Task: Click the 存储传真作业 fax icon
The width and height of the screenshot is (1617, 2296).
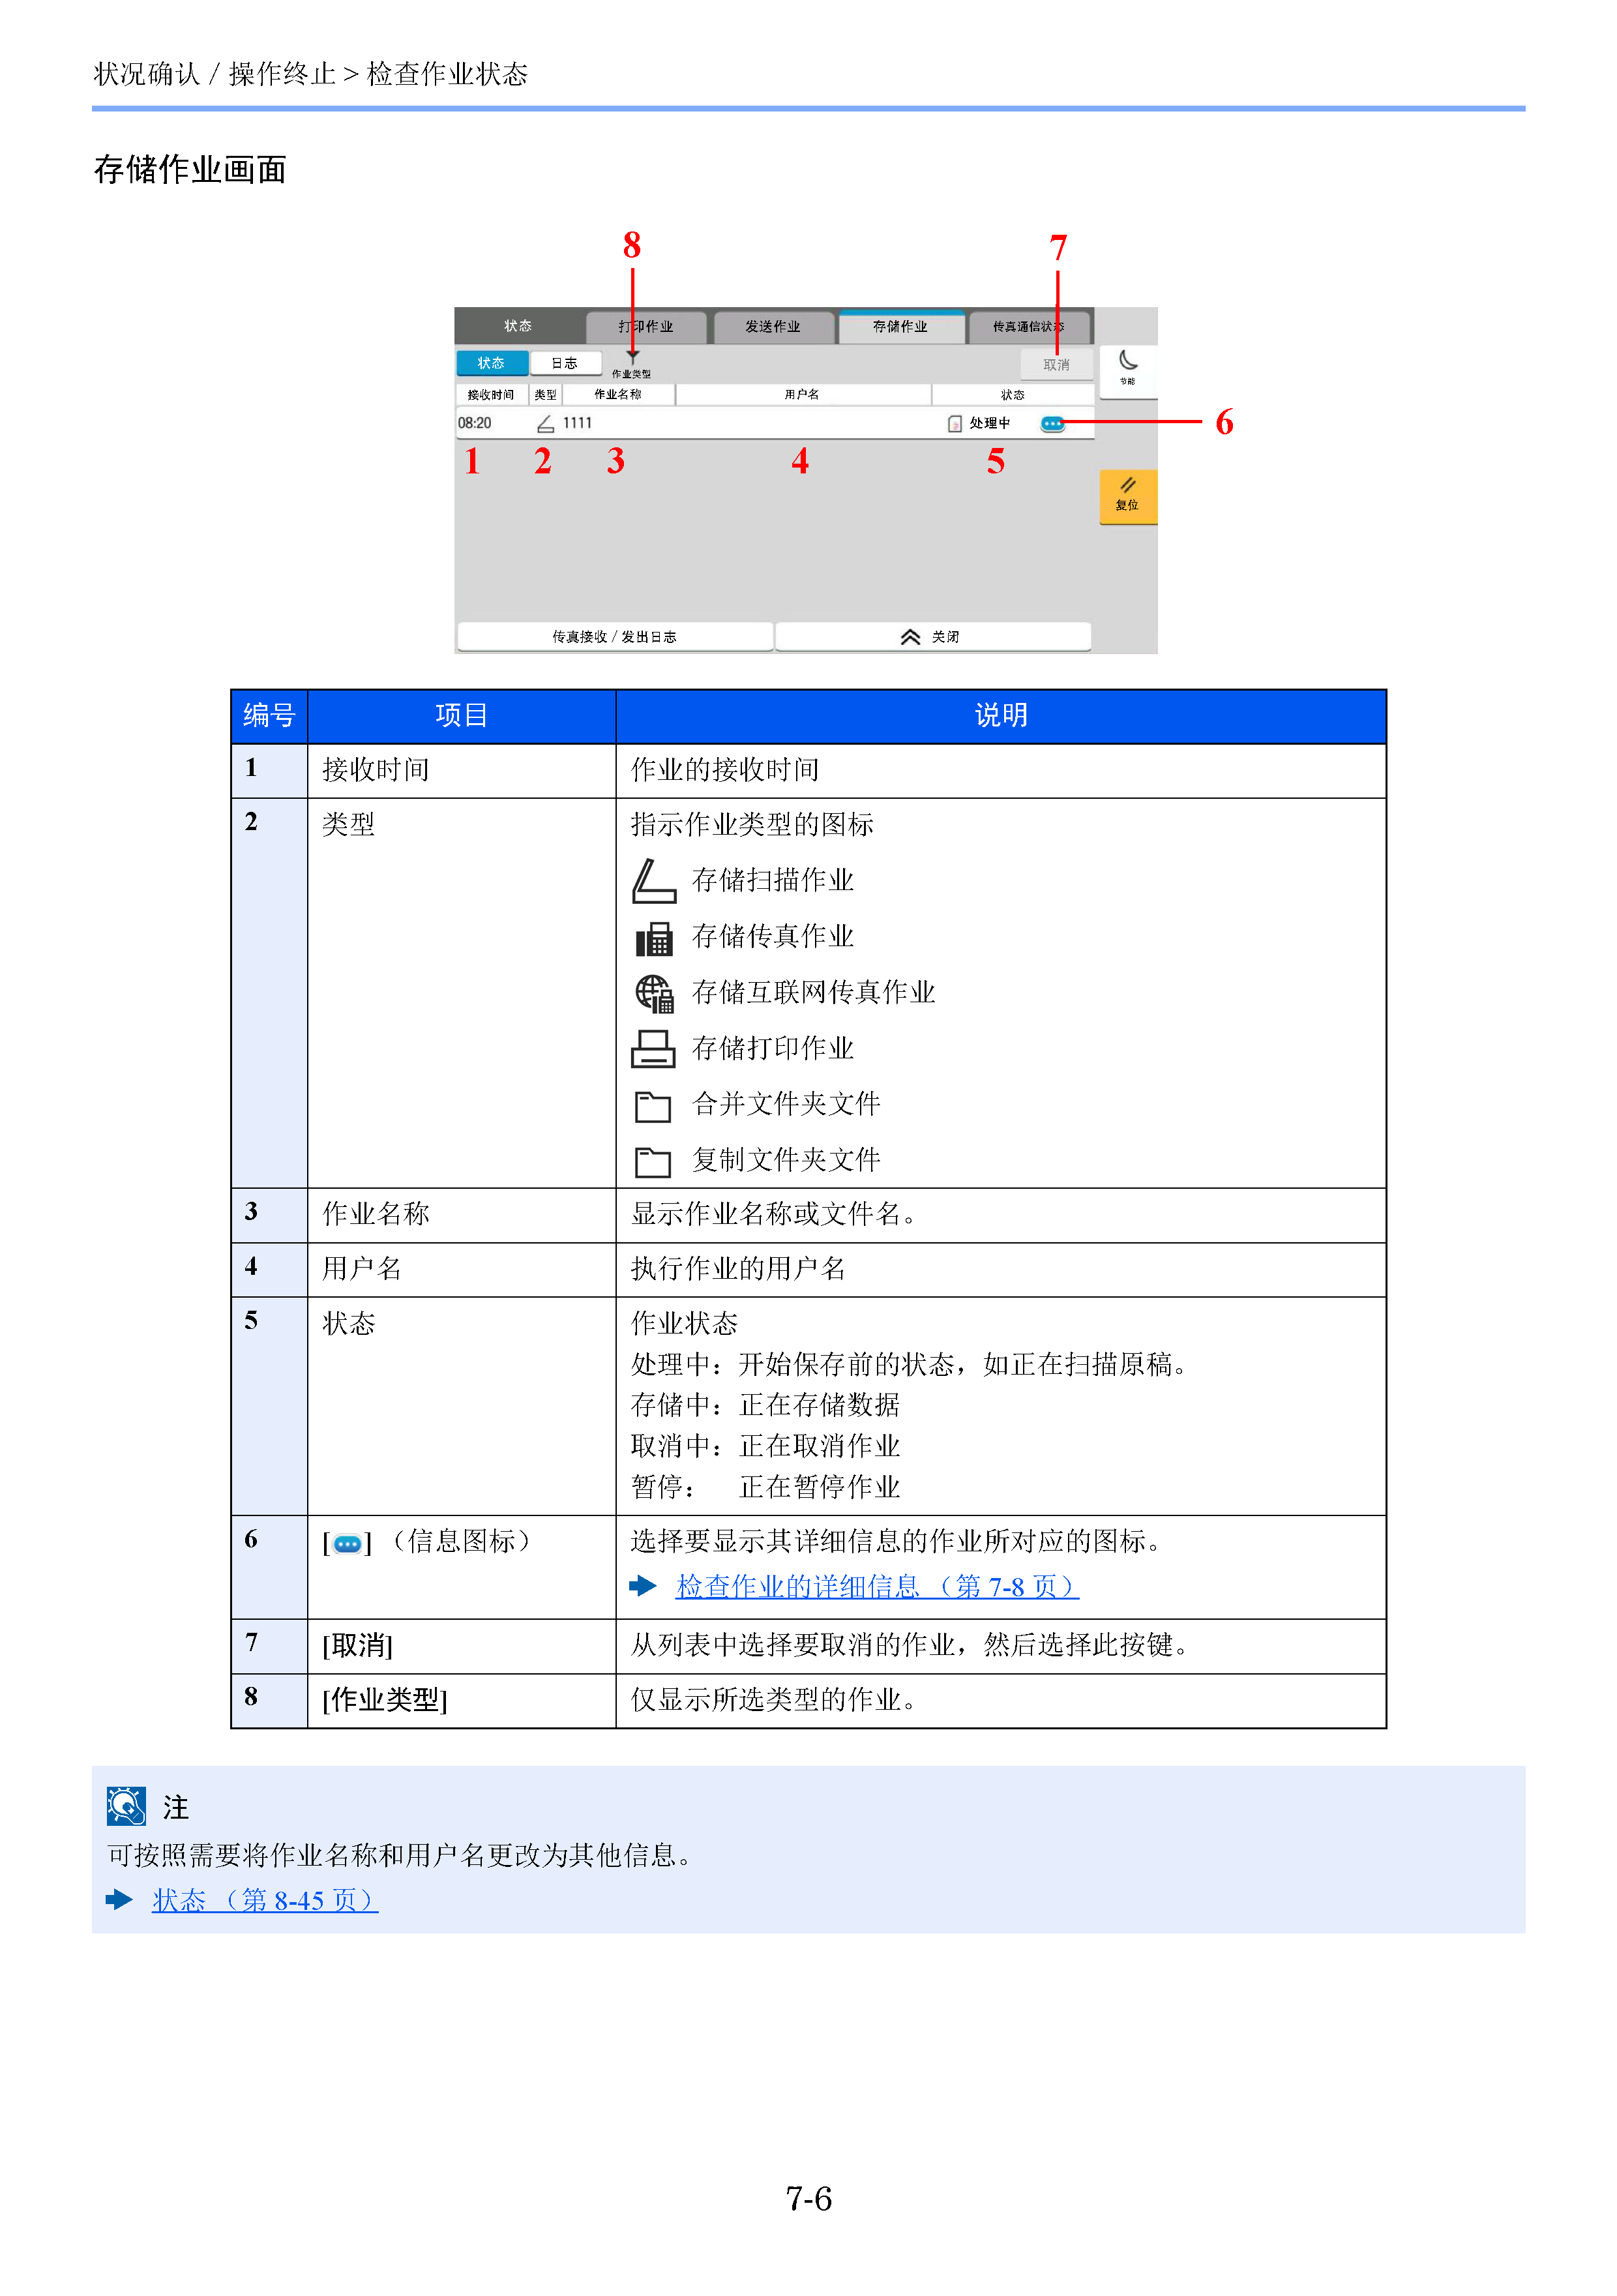Action: [654, 938]
